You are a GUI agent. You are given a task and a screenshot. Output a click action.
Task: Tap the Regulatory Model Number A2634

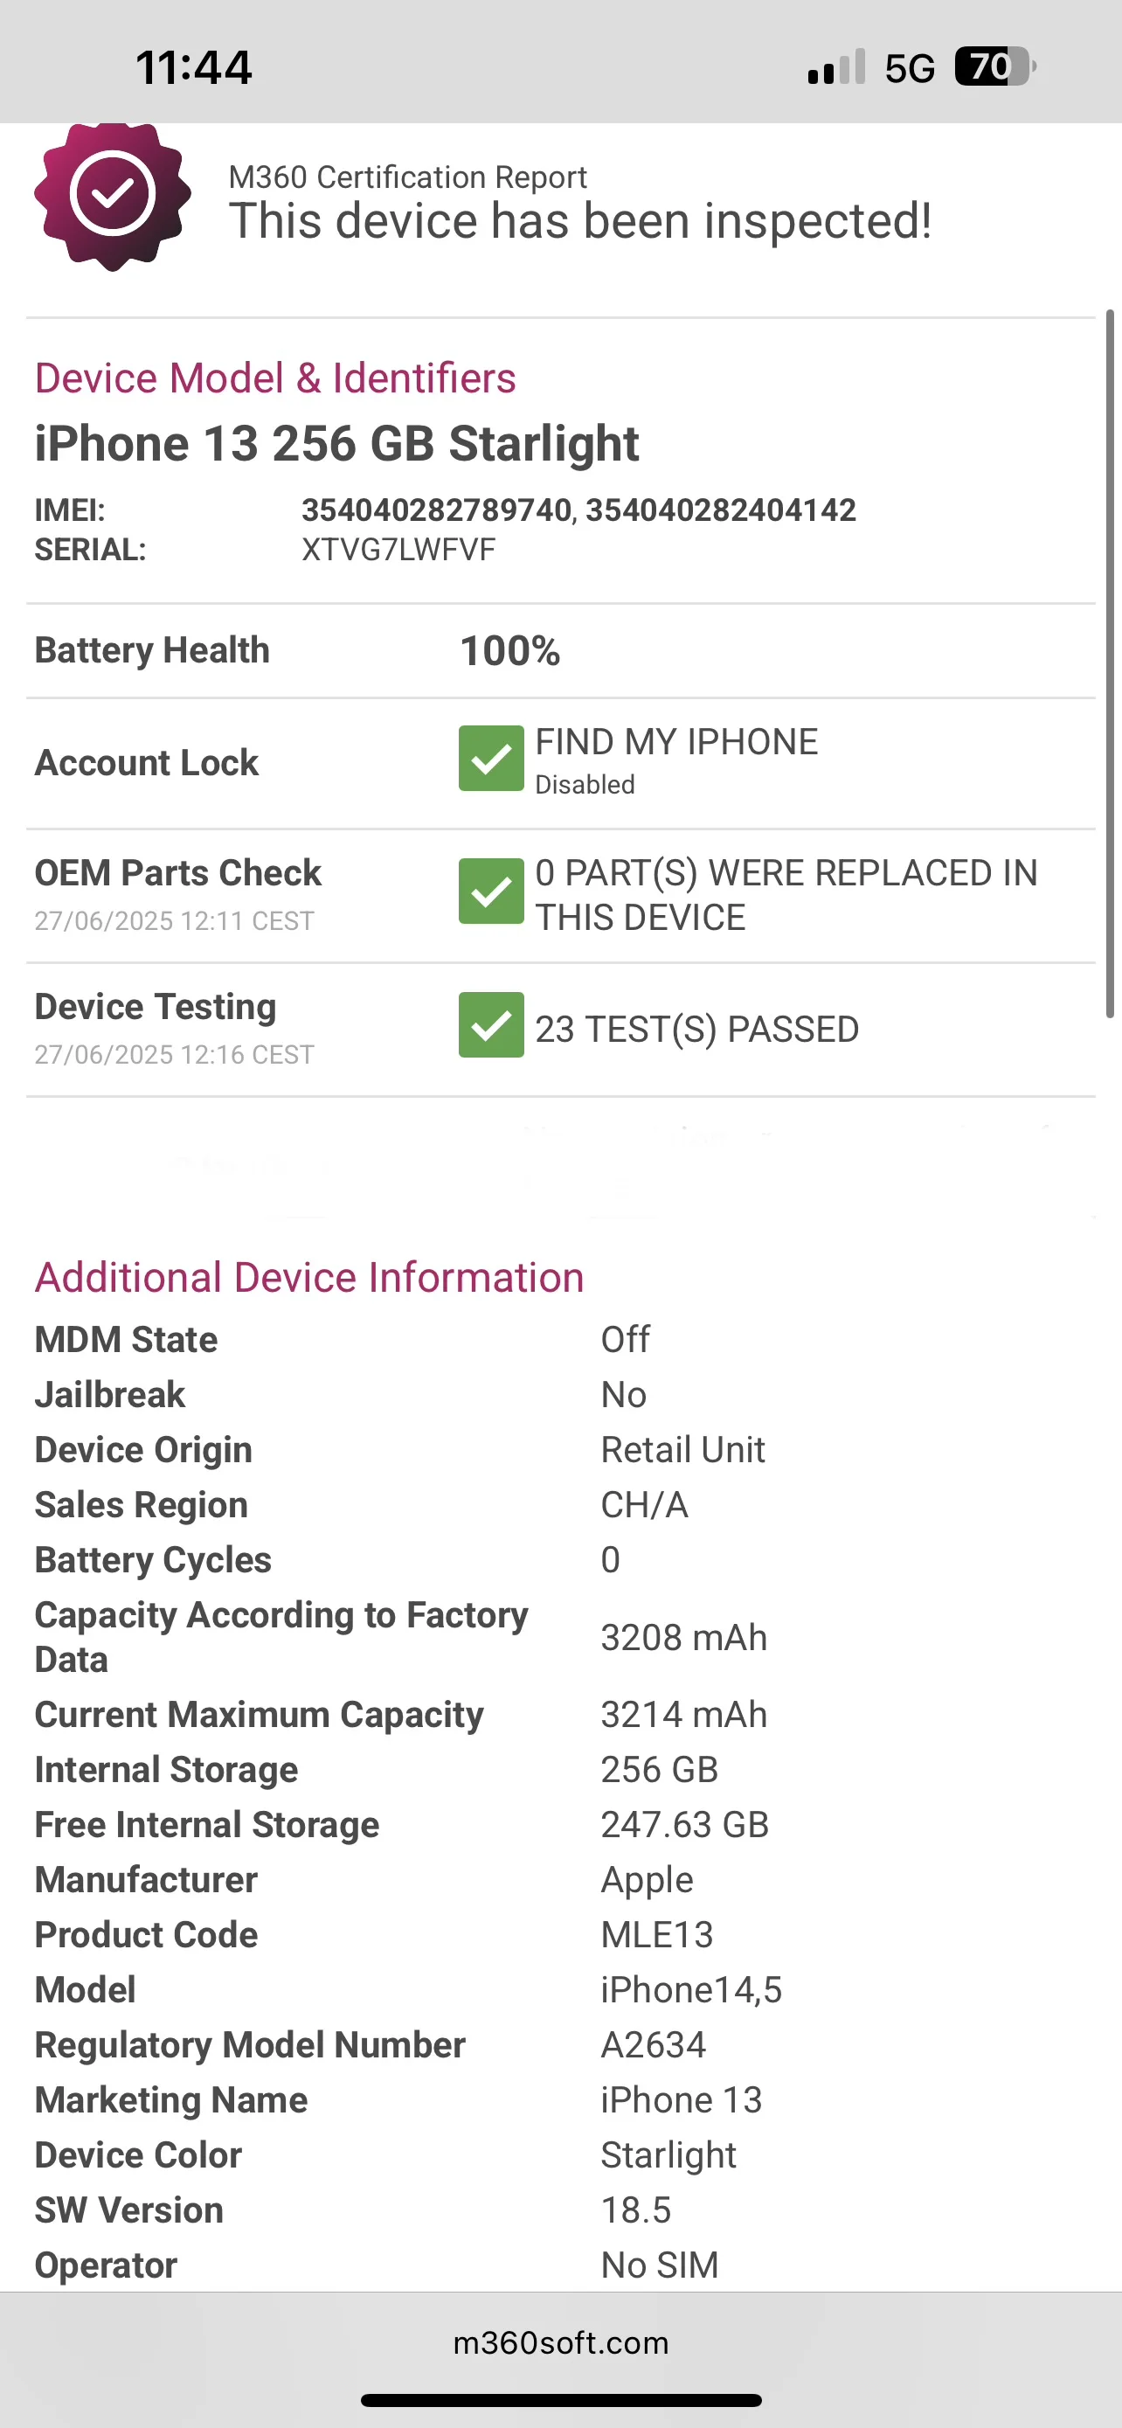(653, 2045)
